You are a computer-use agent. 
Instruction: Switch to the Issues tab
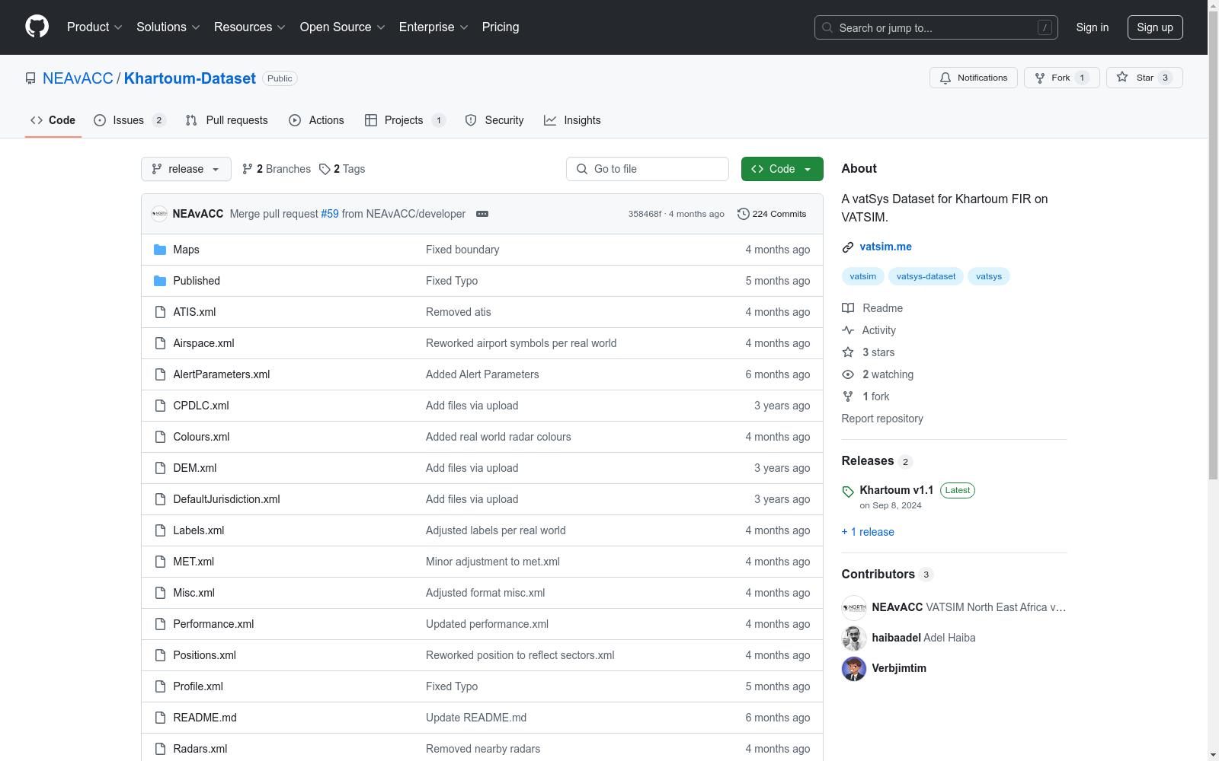(130, 120)
